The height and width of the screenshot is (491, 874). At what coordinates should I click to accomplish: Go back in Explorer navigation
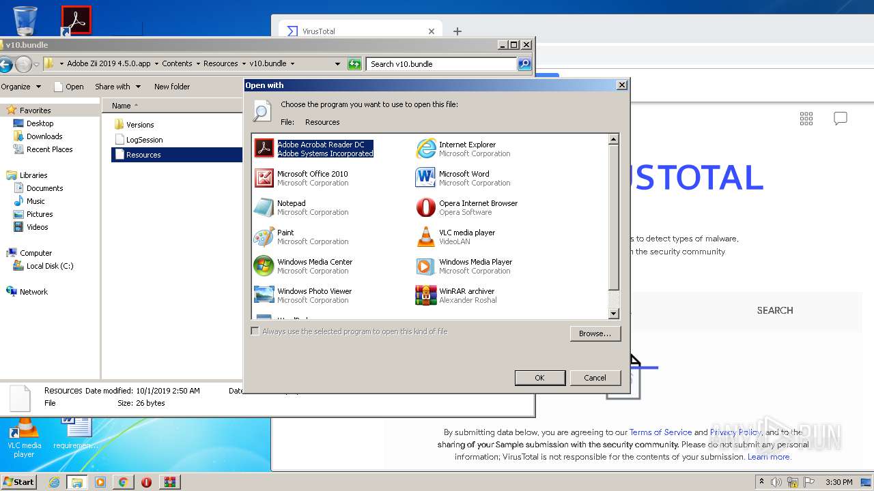coord(5,65)
